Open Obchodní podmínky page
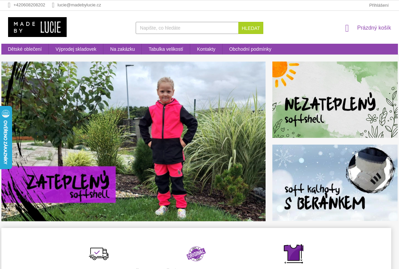Screen dimensions: 404x269 pyautogui.click(x=250, y=49)
